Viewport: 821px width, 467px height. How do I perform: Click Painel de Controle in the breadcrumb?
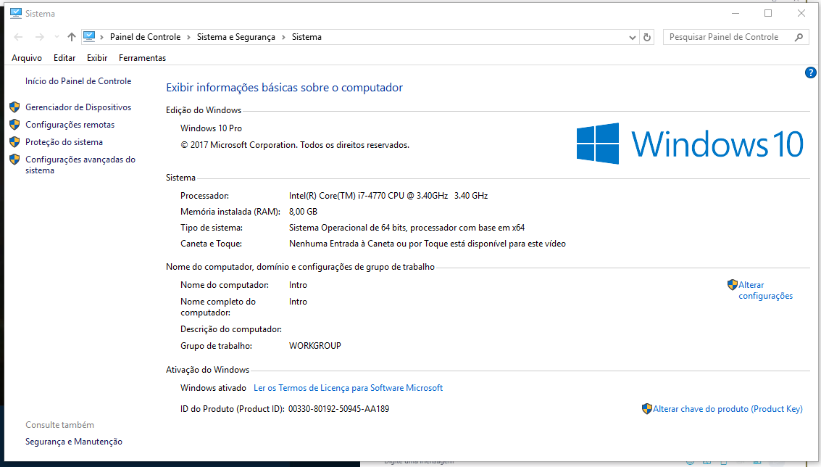pos(145,37)
